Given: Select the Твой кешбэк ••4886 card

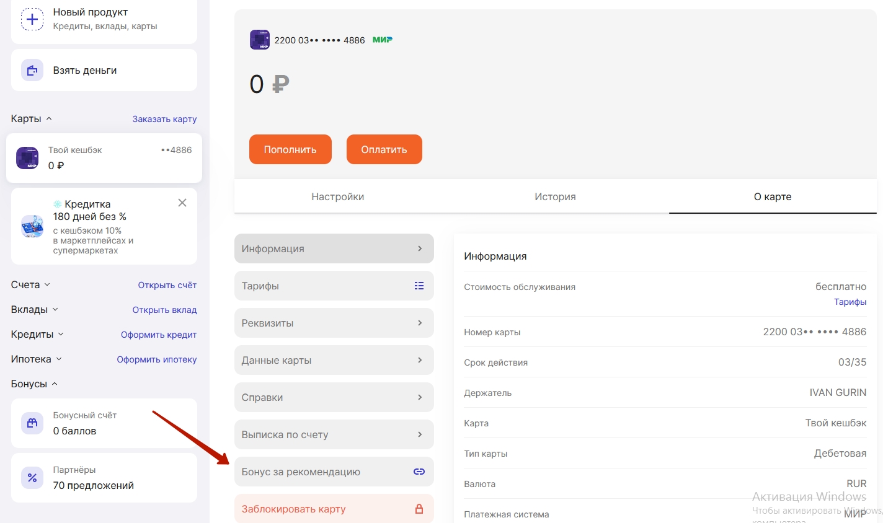Looking at the screenshot, I should [104, 158].
